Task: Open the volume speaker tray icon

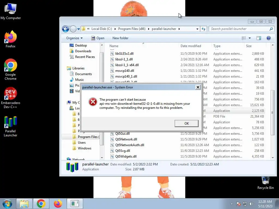Action: 251,204
